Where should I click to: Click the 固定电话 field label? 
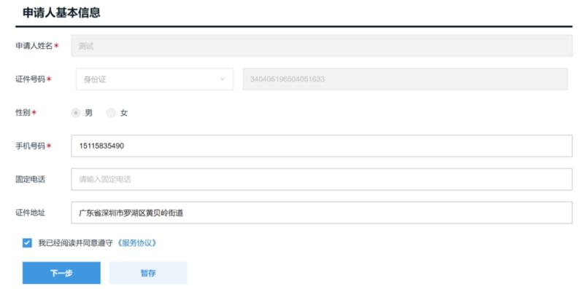coord(30,179)
